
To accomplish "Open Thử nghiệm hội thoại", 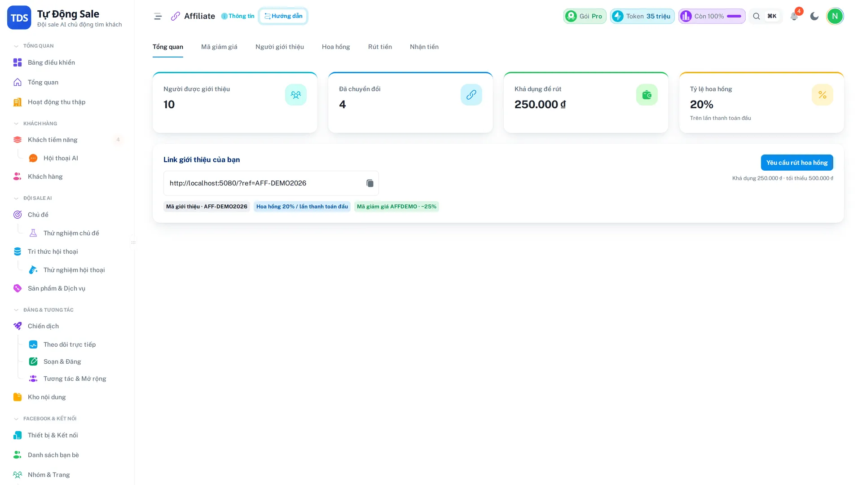I will tap(74, 270).
